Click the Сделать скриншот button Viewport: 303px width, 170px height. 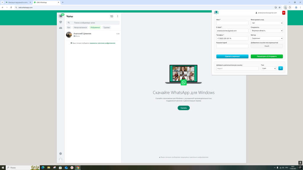point(232,56)
